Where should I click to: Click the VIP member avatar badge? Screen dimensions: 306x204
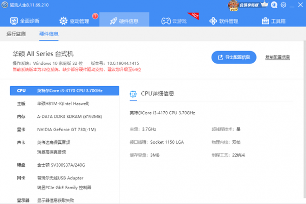coord(233,5)
